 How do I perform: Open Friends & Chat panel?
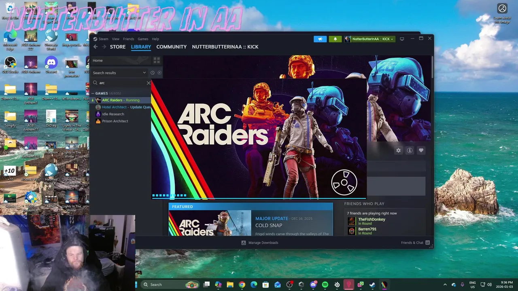click(x=415, y=243)
